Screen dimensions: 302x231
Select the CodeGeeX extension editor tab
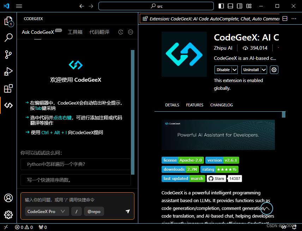coord(210,19)
